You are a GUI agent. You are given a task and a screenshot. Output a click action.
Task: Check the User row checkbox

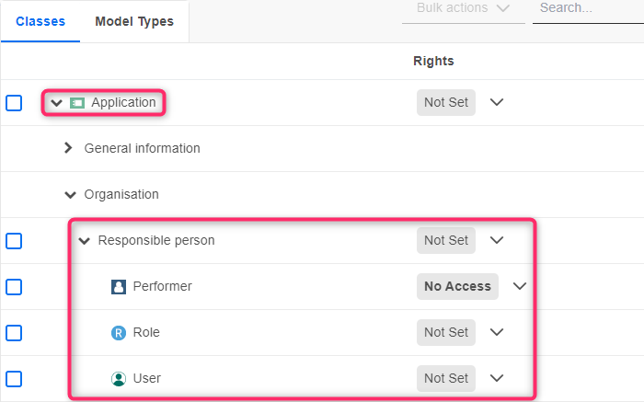pyautogui.click(x=14, y=379)
